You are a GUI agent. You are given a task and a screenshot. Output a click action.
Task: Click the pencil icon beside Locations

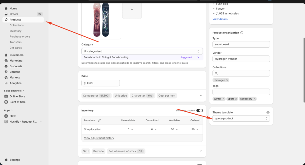click(x=99, y=120)
